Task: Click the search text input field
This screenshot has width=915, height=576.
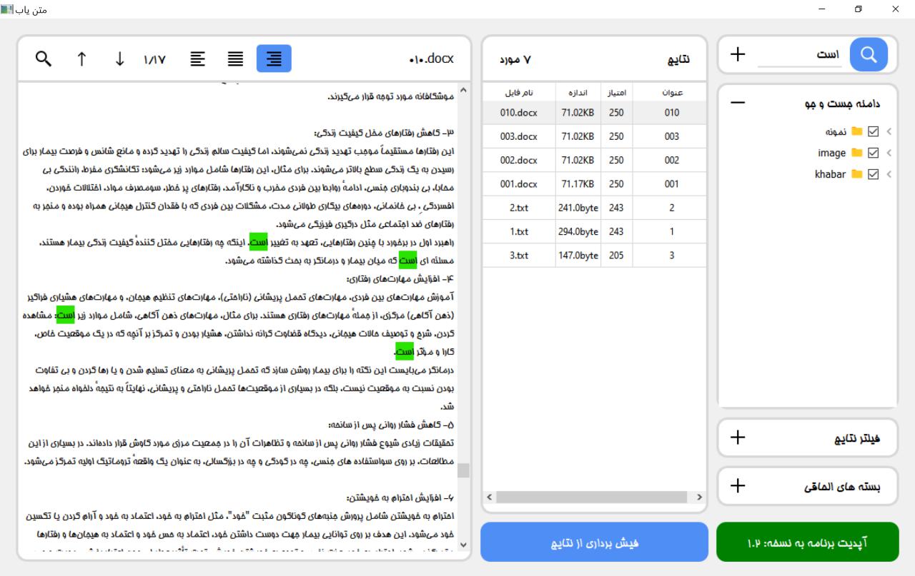Action: point(800,55)
